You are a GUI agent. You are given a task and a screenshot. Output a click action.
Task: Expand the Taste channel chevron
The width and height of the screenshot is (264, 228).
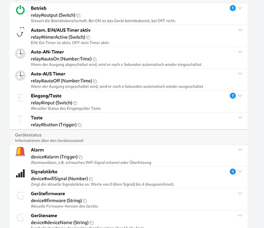pyautogui.click(x=240, y=117)
